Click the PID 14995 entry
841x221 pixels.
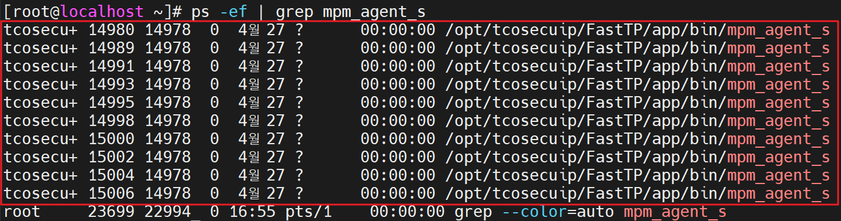[111, 103]
